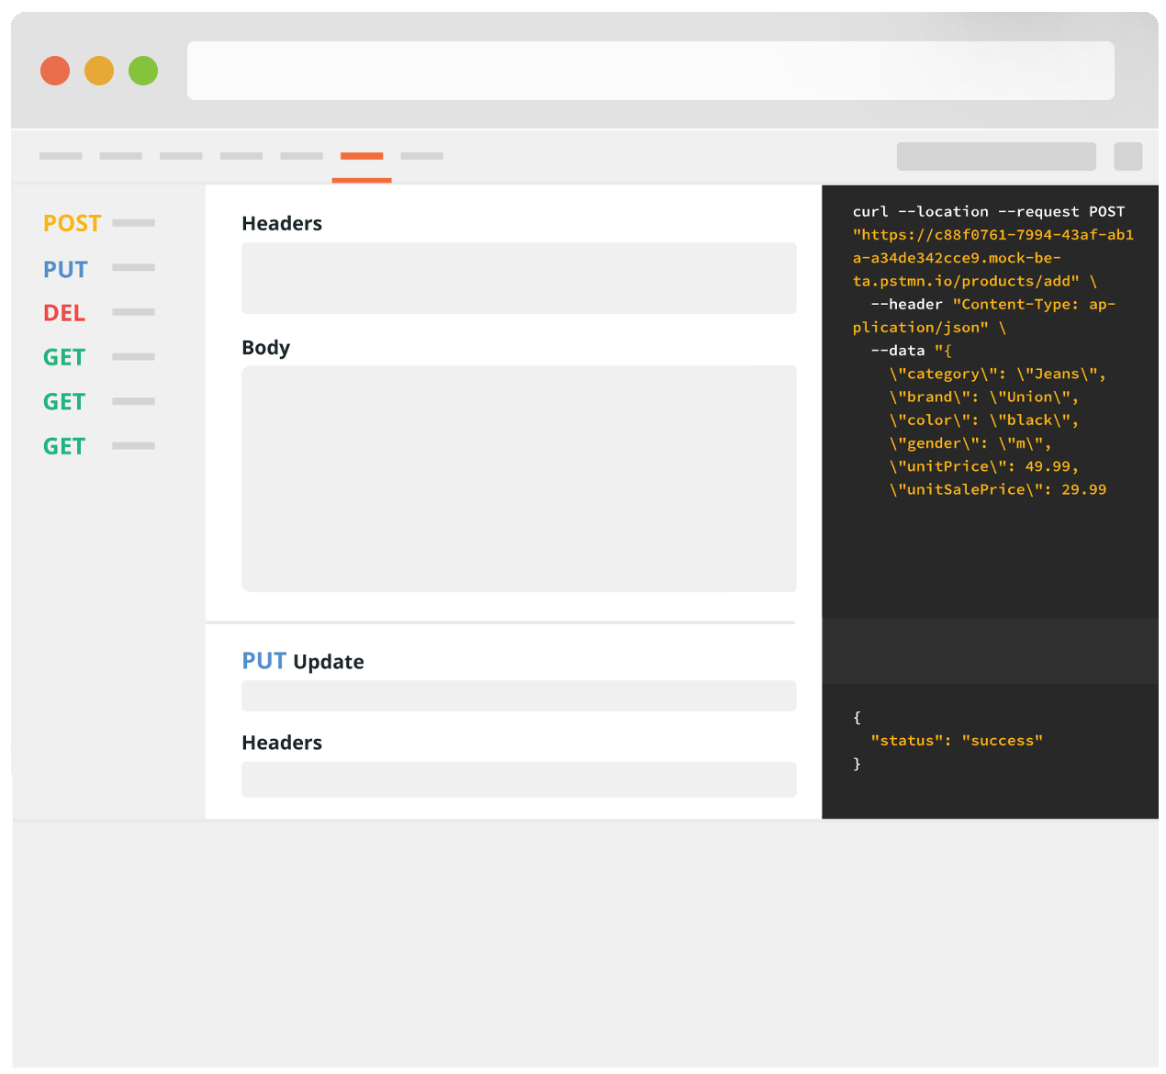The height and width of the screenshot is (1074, 1166).
Task: Click the yellow minimize window dot
Action: (99, 71)
